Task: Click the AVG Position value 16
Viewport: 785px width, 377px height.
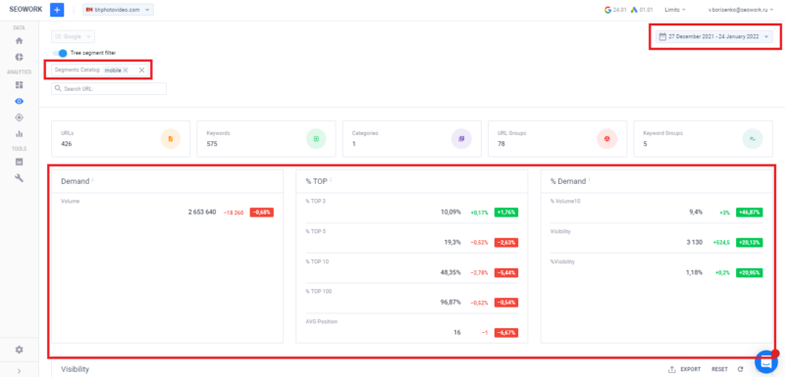Action: (x=457, y=333)
